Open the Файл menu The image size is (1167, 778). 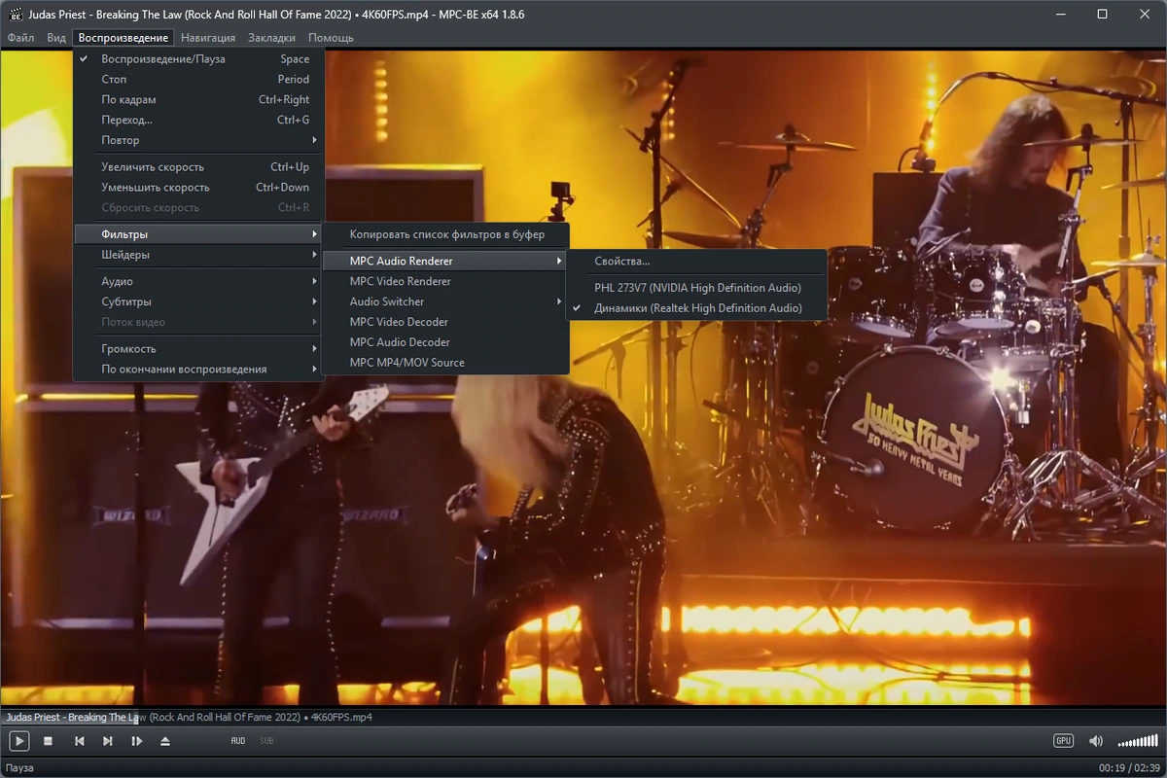(x=20, y=38)
